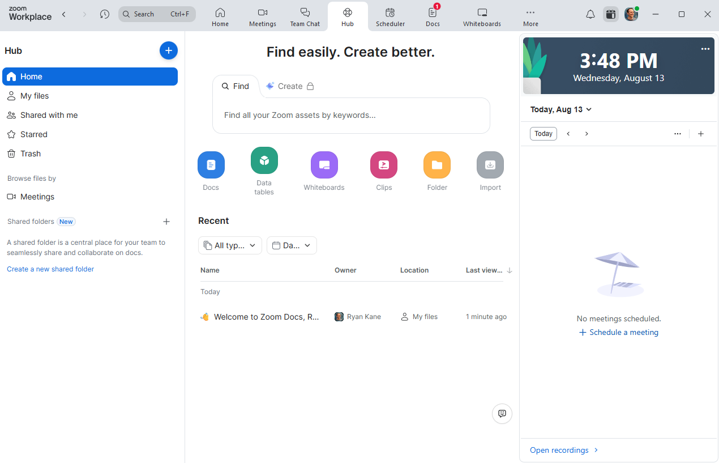Open clock banner three-dot options

(x=705, y=49)
